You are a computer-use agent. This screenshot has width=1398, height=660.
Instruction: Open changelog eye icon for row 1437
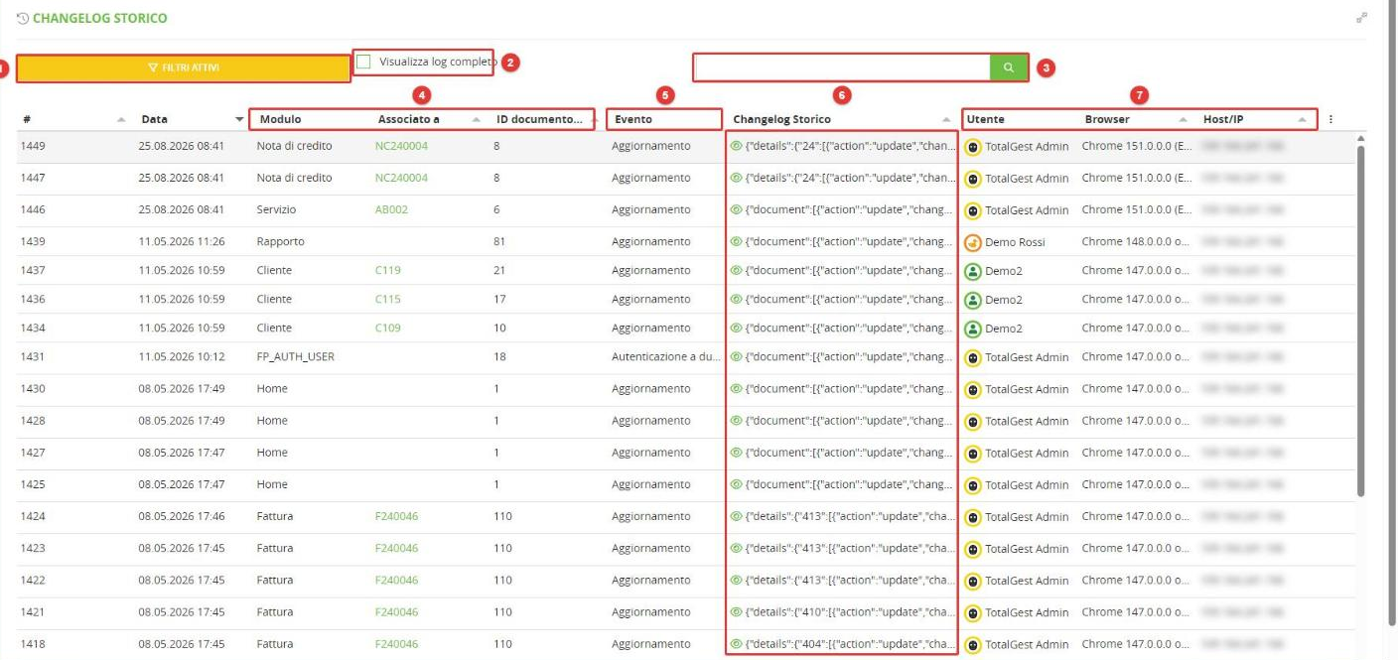(x=736, y=271)
